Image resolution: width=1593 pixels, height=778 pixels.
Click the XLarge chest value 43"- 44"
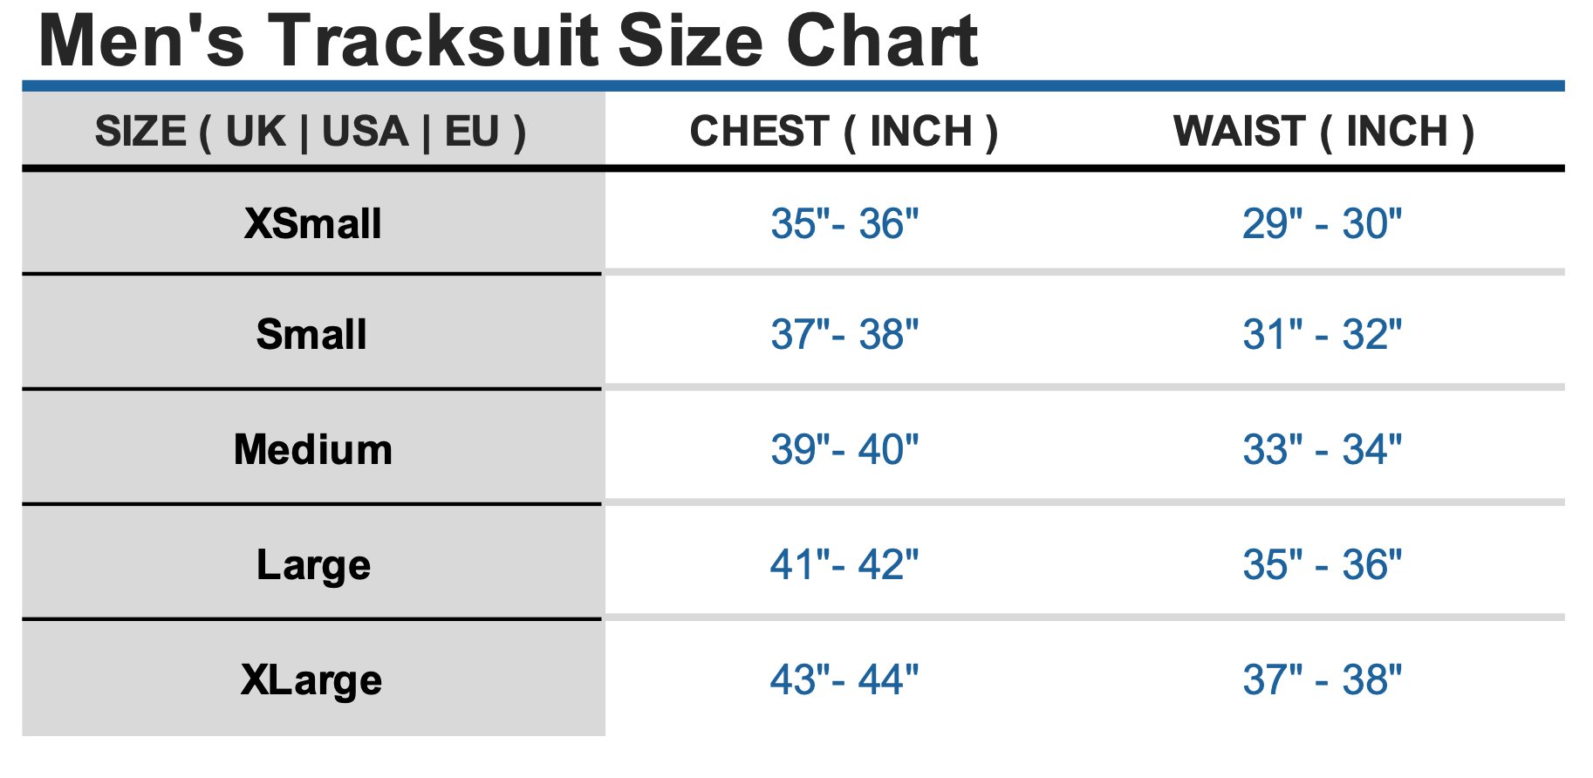click(x=844, y=680)
